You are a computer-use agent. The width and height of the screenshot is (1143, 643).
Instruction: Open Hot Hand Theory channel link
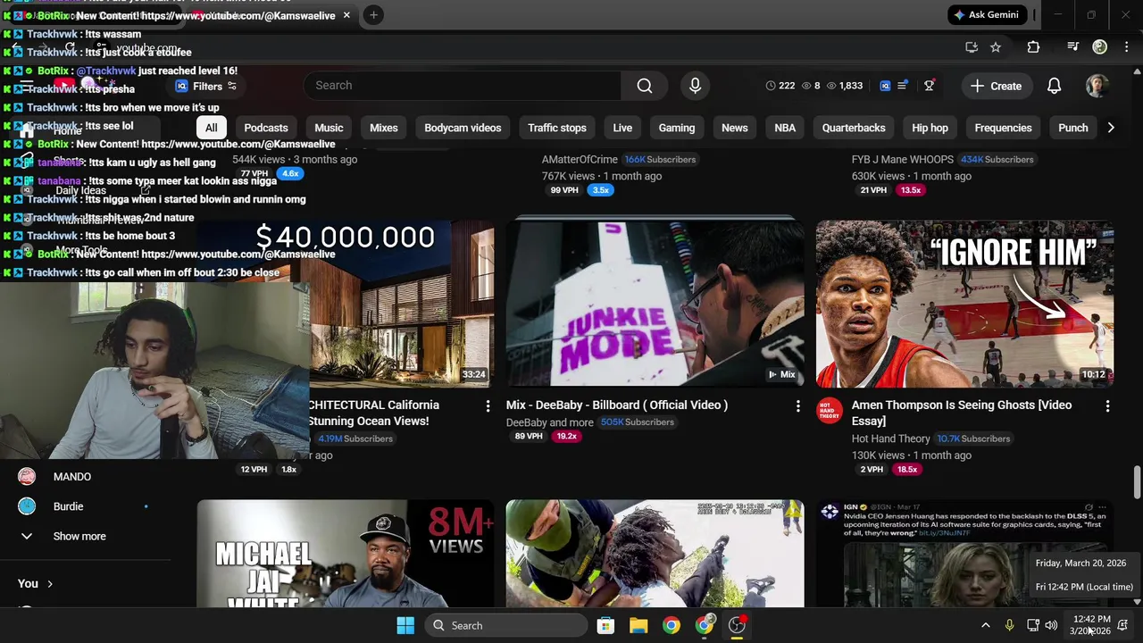coord(890,438)
